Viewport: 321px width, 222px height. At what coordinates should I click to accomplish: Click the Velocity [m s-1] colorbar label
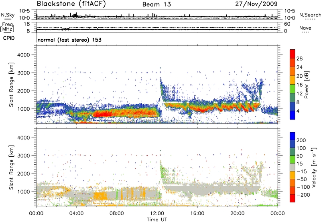(x=314, y=167)
